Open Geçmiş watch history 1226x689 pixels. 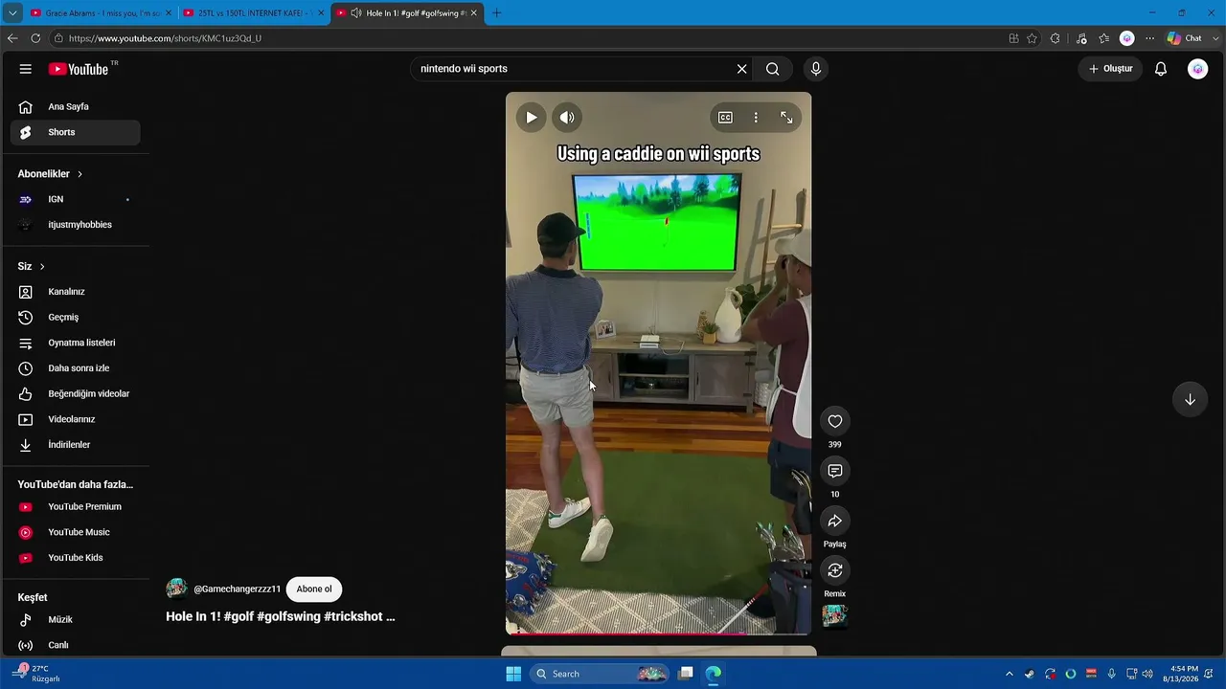point(75,318)
